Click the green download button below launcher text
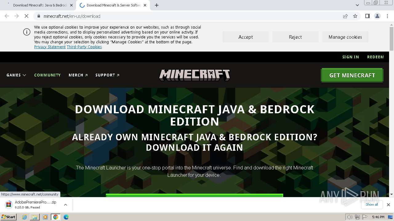The width and height of the screenshot is (394, 221). pyautogui.click(x=195, y=195)
